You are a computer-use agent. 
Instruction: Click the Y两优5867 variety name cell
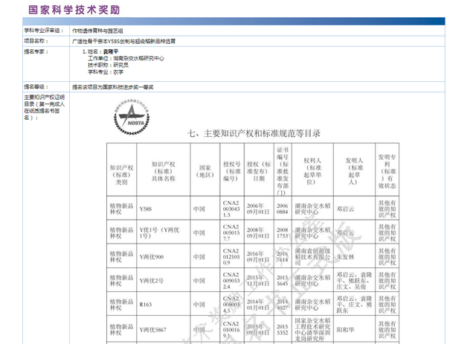153,328
